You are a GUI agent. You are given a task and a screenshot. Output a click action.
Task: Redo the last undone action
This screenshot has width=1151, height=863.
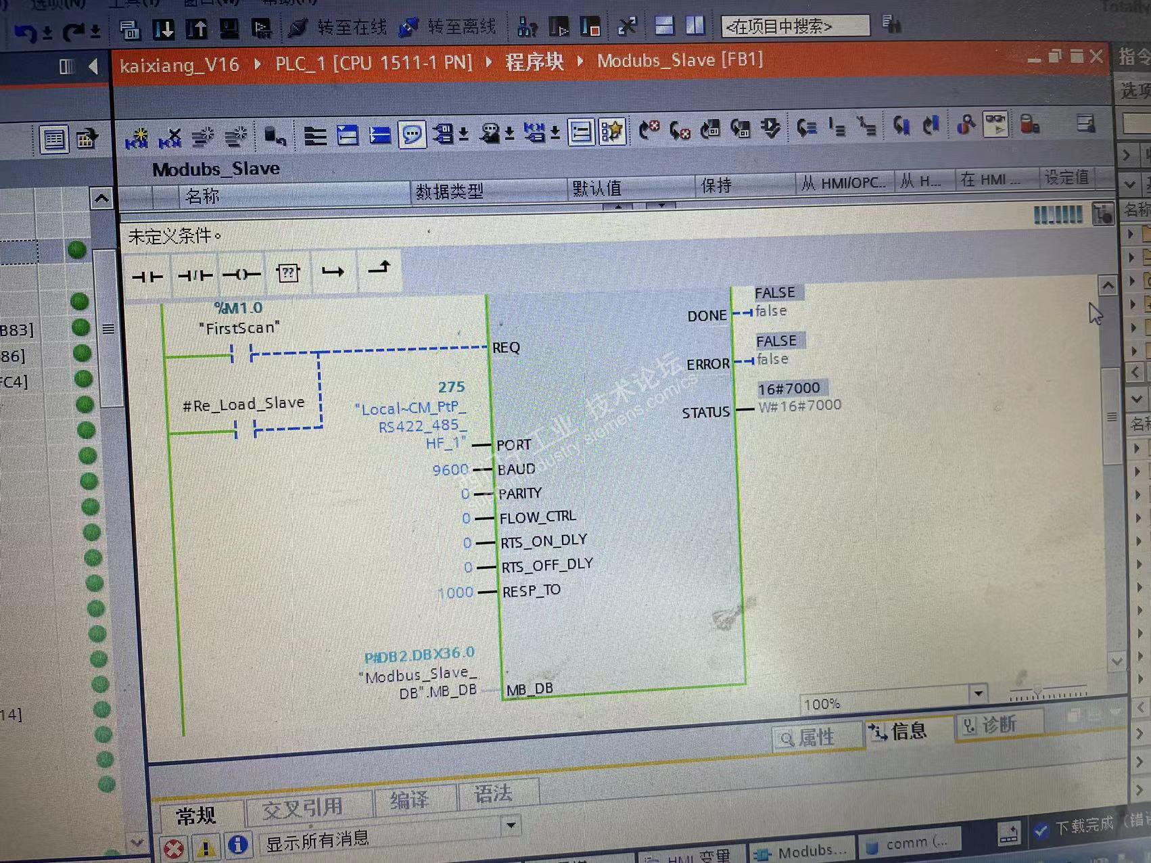click(x=74, y=32)
